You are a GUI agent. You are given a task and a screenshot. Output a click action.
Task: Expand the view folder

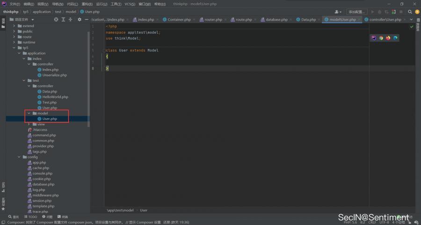pos(29,124)
